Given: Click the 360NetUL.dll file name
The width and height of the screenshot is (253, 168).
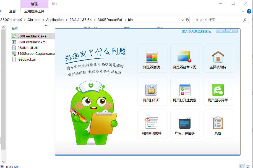Looking at the screenshot, I should point(28,48).
